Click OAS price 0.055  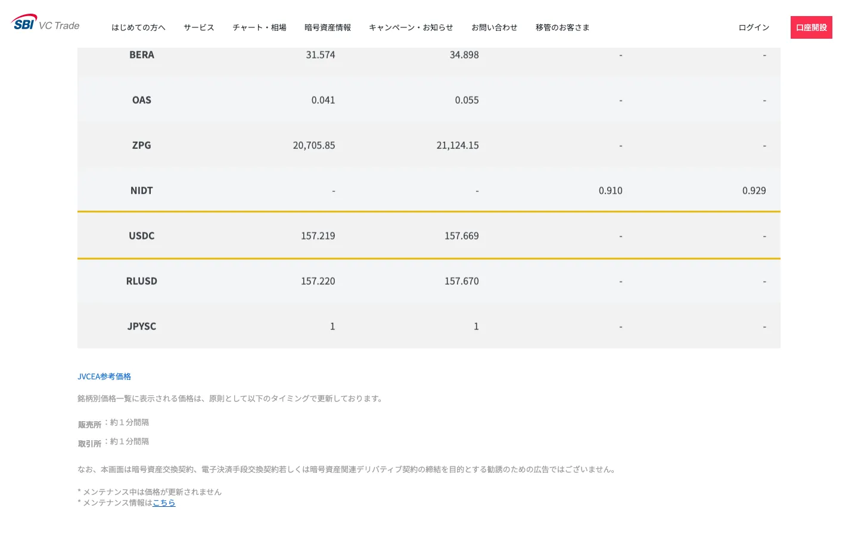467,100
